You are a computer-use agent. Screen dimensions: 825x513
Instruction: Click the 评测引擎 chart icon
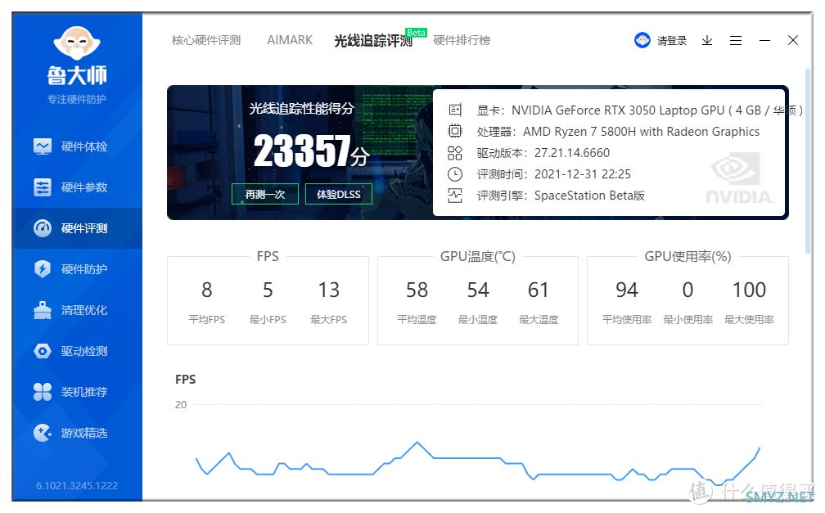[x=455, y=196]
